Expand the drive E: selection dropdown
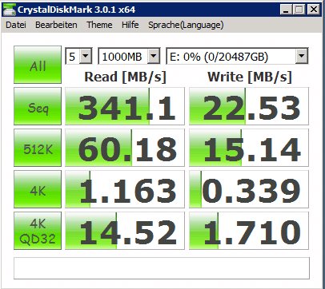Screen dimensions: 325x289 (x=302, y=56)
